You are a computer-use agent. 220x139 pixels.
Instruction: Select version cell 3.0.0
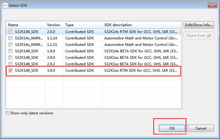coord(51,70)
